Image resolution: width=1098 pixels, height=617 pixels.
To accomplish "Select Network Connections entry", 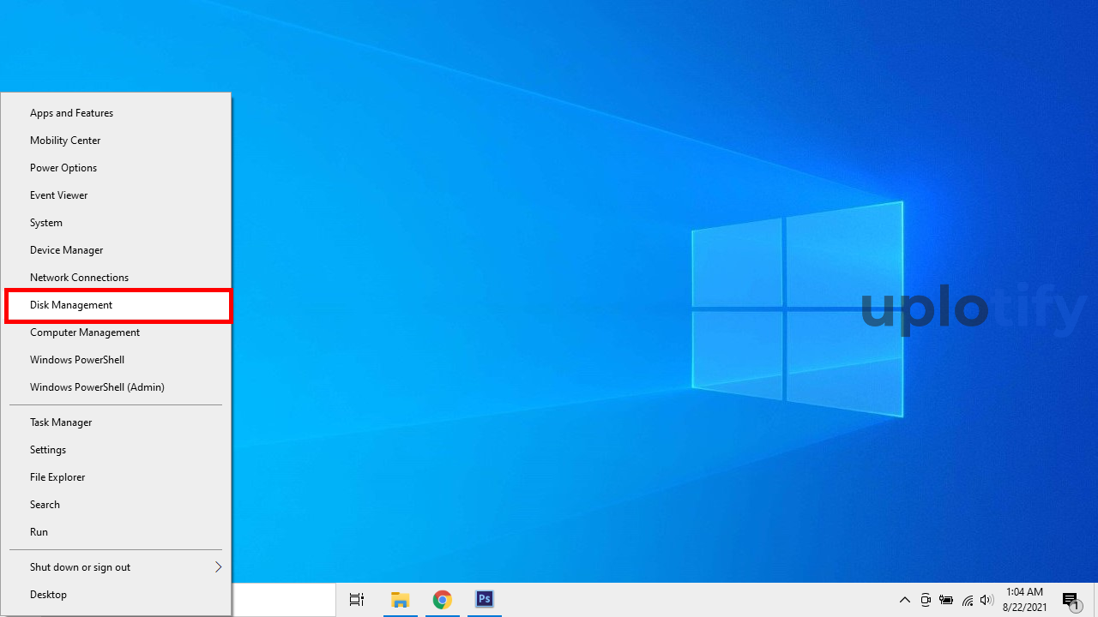I will pyautogui.click(x=79, y=278).
